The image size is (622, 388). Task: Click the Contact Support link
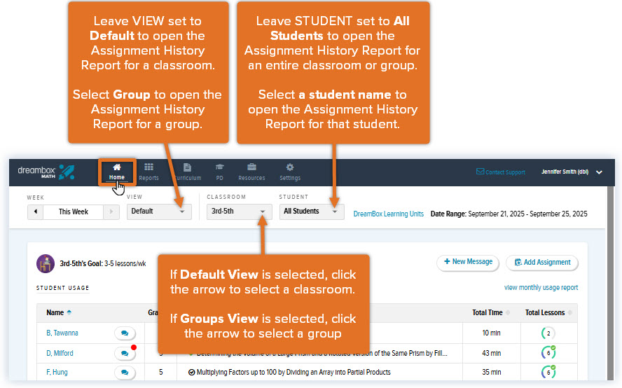(x=501, y=172)
